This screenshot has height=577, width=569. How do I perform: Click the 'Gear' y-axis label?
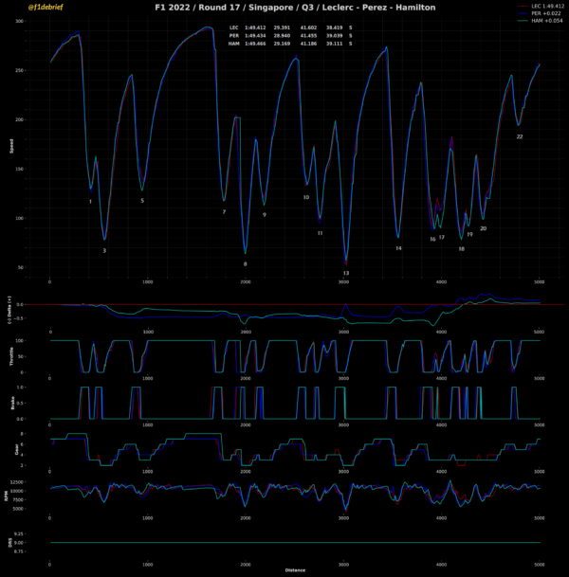coord(16,450)
